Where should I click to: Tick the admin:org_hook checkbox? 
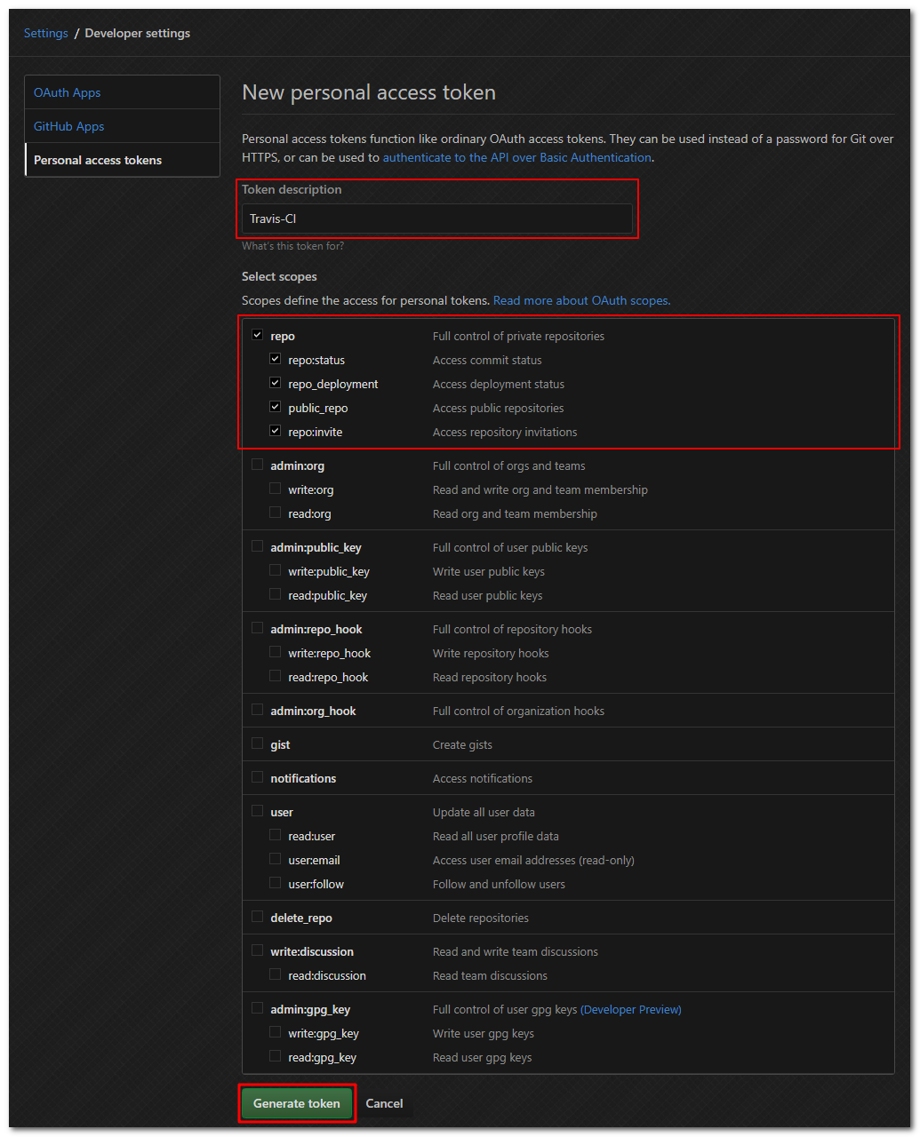click(x=258, y=710)
